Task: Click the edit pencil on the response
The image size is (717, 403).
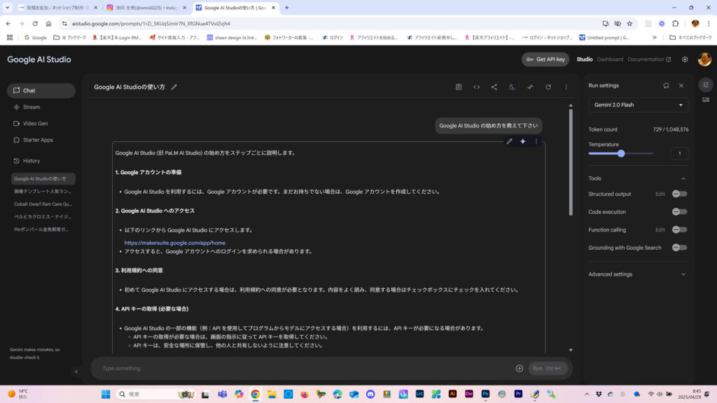Action: pyautogui.click(x=509, y=141)
